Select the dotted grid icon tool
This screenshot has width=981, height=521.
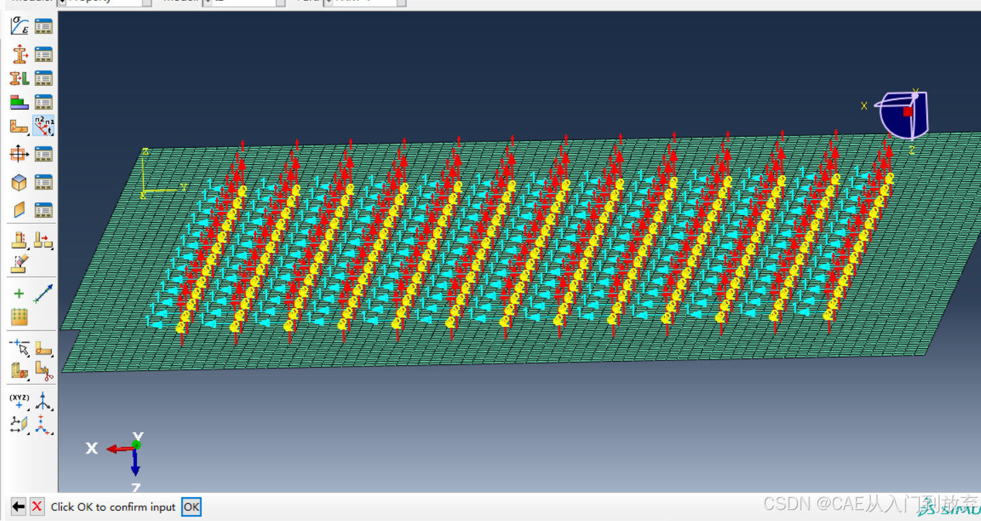click(19, 317)
